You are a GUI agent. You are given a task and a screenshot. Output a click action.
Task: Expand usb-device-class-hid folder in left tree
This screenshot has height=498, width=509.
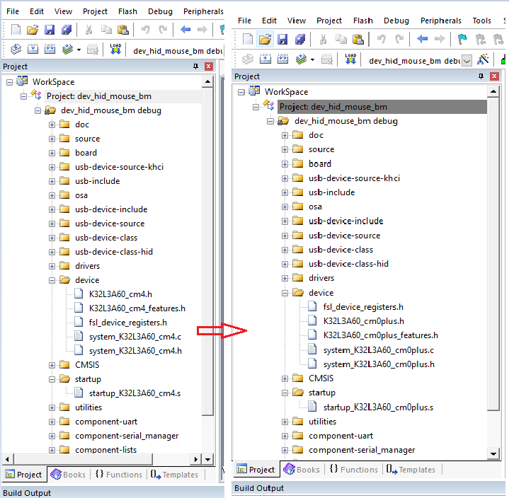point(52,252)
